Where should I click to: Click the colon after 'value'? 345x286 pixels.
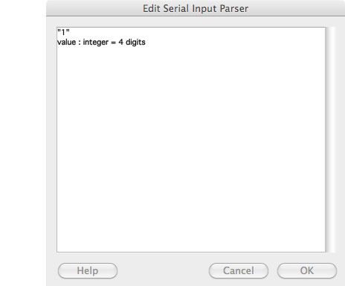(80, 42)
